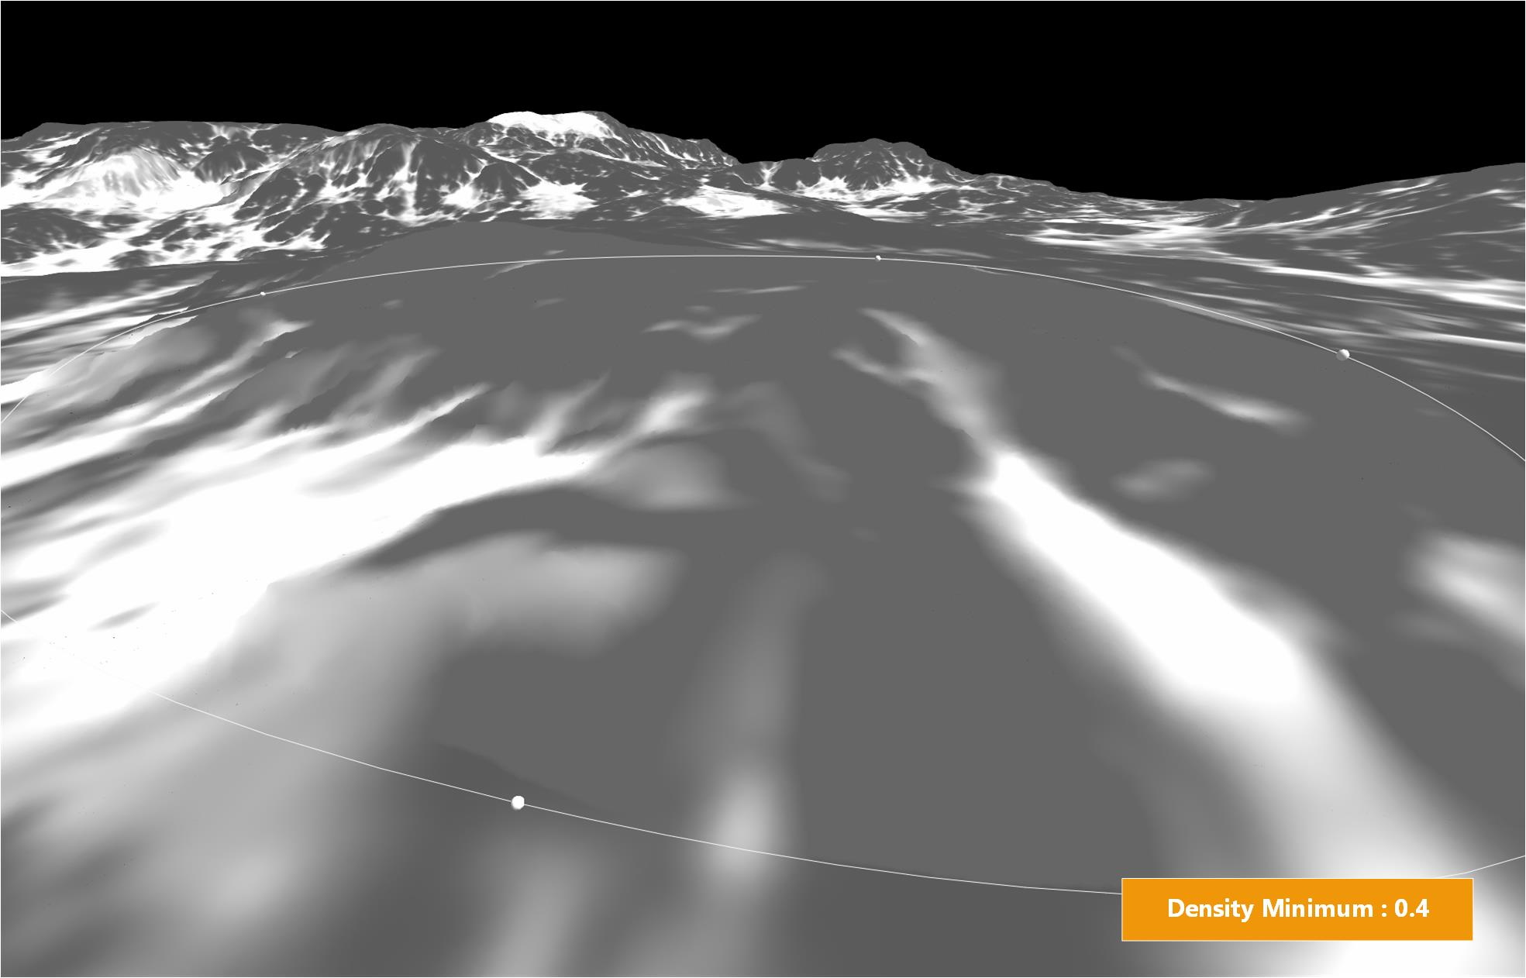Select the spline control point on right edge
Screen dimensions: 1526x978
[1343, 354]
